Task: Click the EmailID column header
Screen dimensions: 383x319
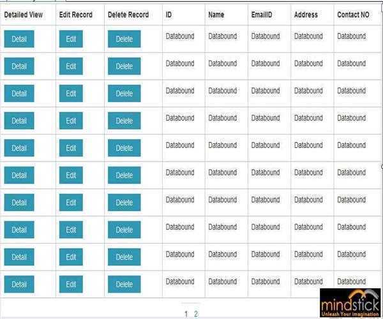Action: tap(262, 15)
